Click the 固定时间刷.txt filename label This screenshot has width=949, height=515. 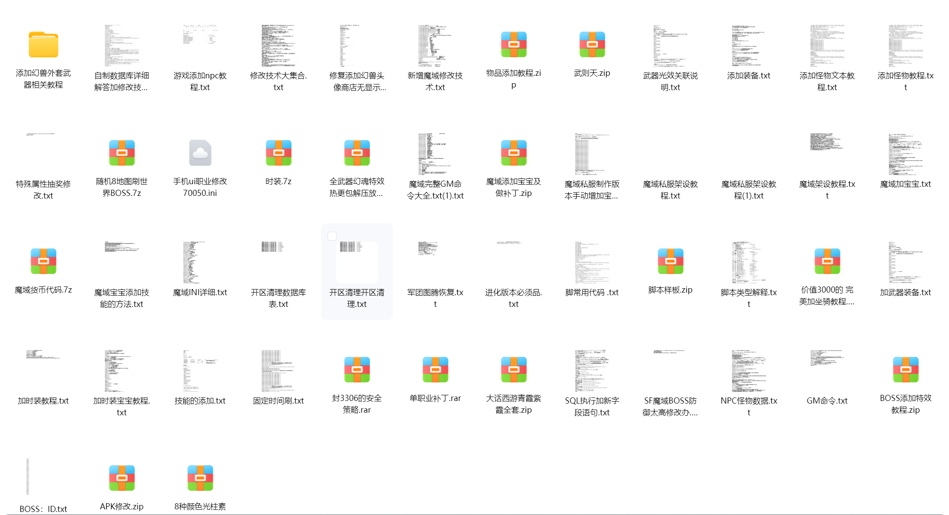point(278,401)
